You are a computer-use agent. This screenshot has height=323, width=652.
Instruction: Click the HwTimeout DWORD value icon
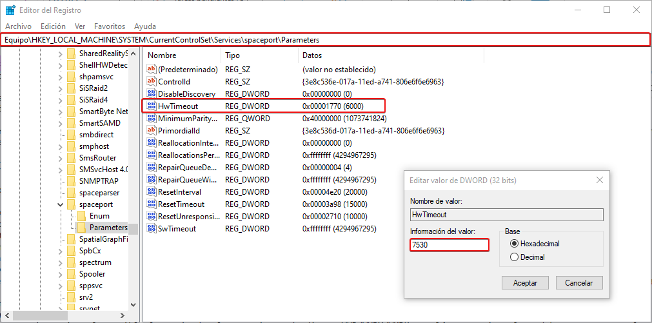tap(152, 106)
